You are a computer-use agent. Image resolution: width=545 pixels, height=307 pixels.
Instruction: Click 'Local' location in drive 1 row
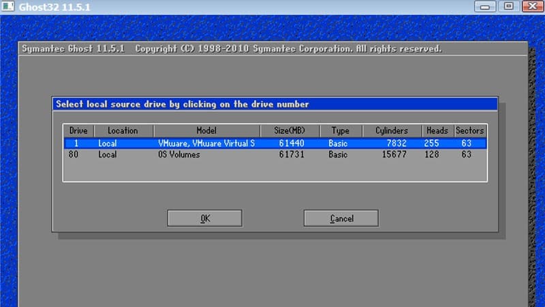[x=108, y=143]
